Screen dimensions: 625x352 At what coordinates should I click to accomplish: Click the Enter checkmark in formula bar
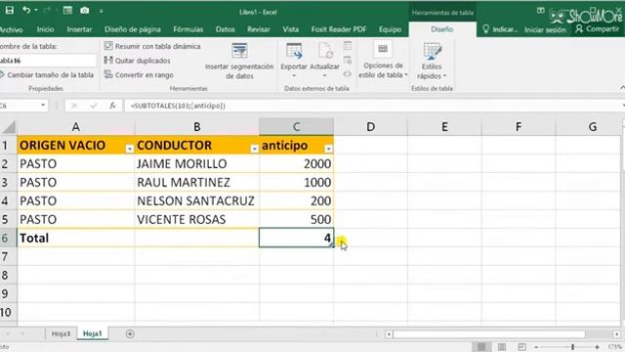(x=94, y=106)
